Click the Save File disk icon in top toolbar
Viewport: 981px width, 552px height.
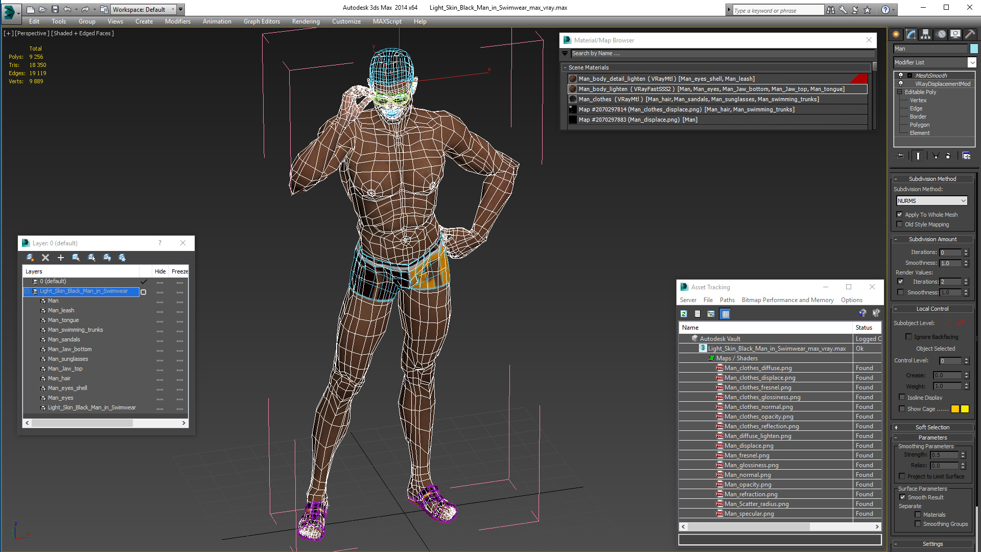55,9
